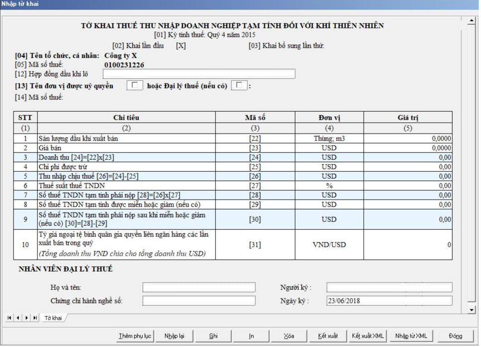Close the form with 'Đóng' button
The image size is (481, 347).
455,336
